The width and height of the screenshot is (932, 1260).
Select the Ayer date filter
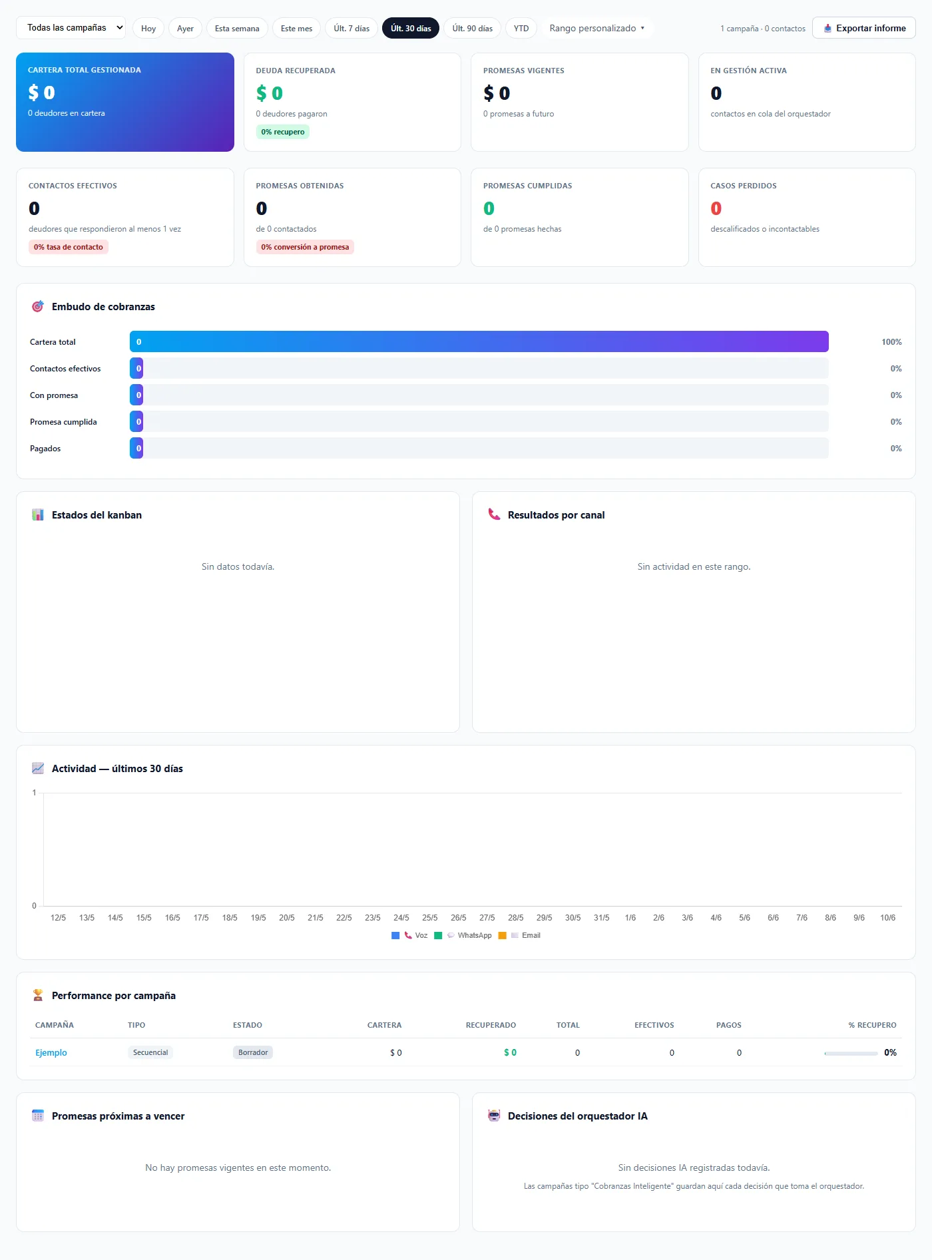185,28
